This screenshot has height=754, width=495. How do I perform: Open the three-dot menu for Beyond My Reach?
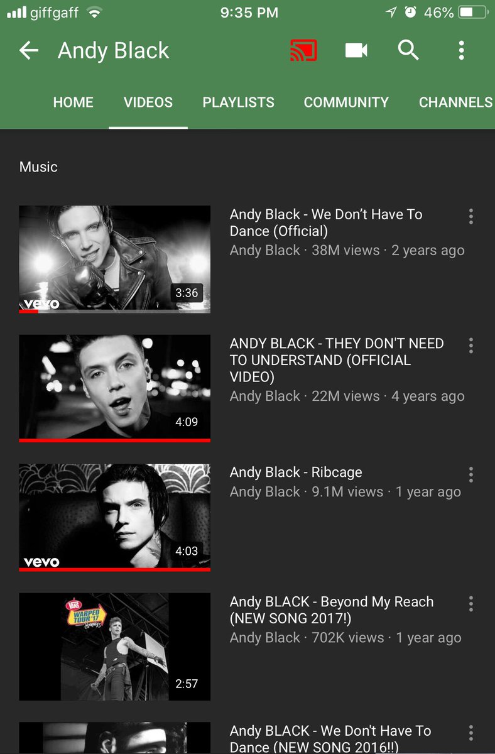[471, 604]
